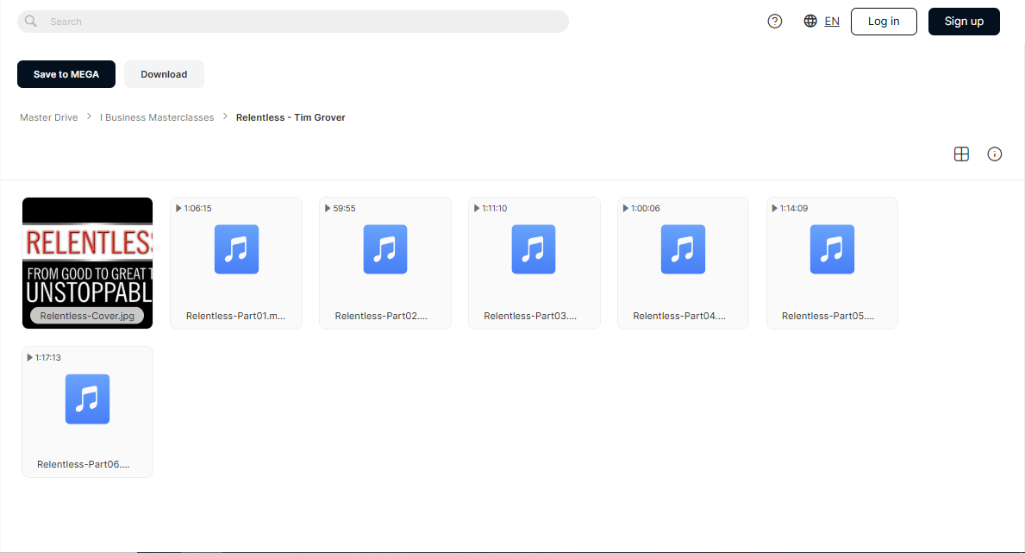
Task: Click Relentless-Part05 audio file icon
Action: pos(832,249)
